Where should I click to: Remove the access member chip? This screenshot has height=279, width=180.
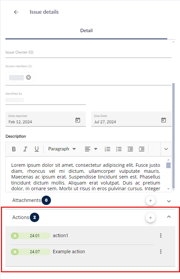tap(28, 77)
